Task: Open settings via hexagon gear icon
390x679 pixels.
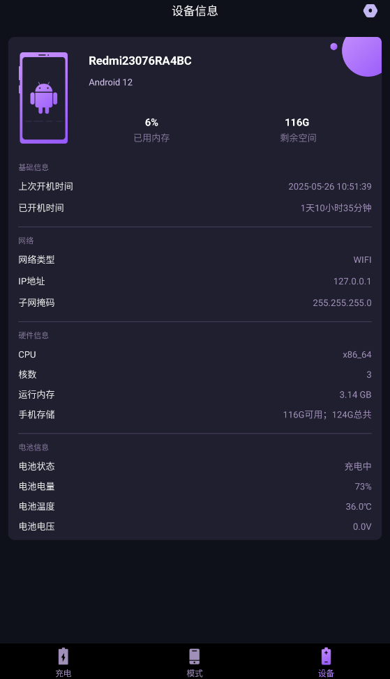Action: pyautogui.click(x=370, y=11)
